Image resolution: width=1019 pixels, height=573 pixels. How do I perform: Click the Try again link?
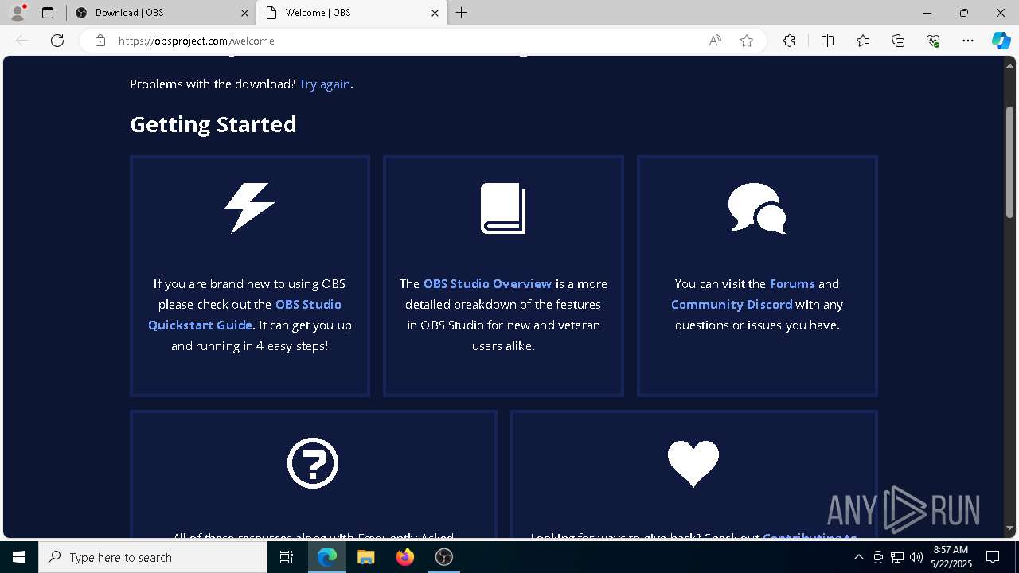tap(325, 84)
